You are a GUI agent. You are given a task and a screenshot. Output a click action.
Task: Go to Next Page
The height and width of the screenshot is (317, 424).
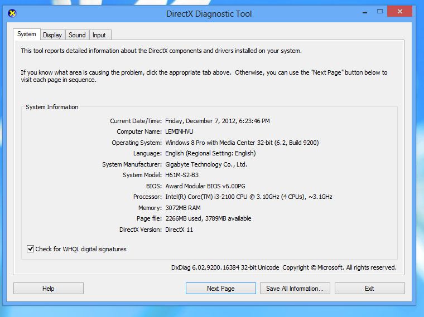click(x=221, y=289)
